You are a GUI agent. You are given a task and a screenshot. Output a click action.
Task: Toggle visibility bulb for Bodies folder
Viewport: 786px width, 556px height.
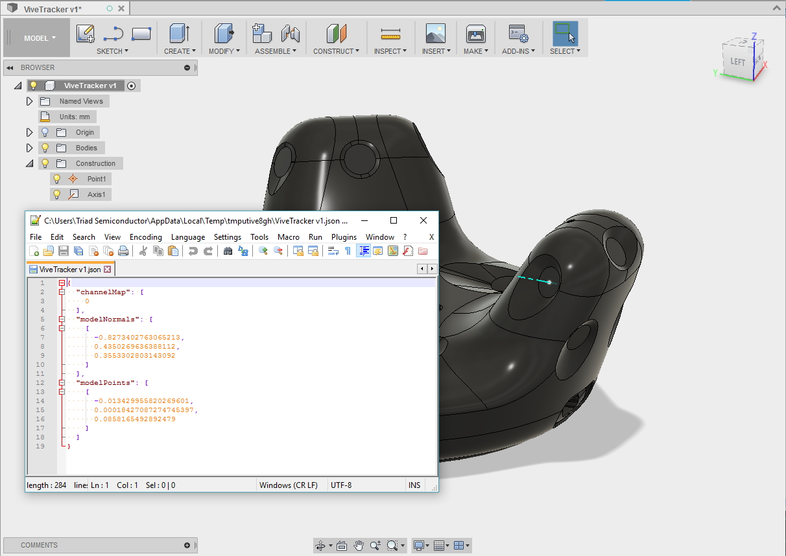pos(45,148)
